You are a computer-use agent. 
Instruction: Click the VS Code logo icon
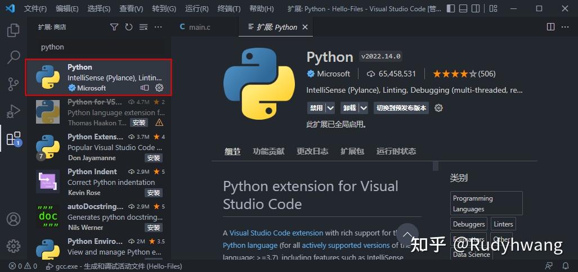pyautogui.click(x=10, y=8)
